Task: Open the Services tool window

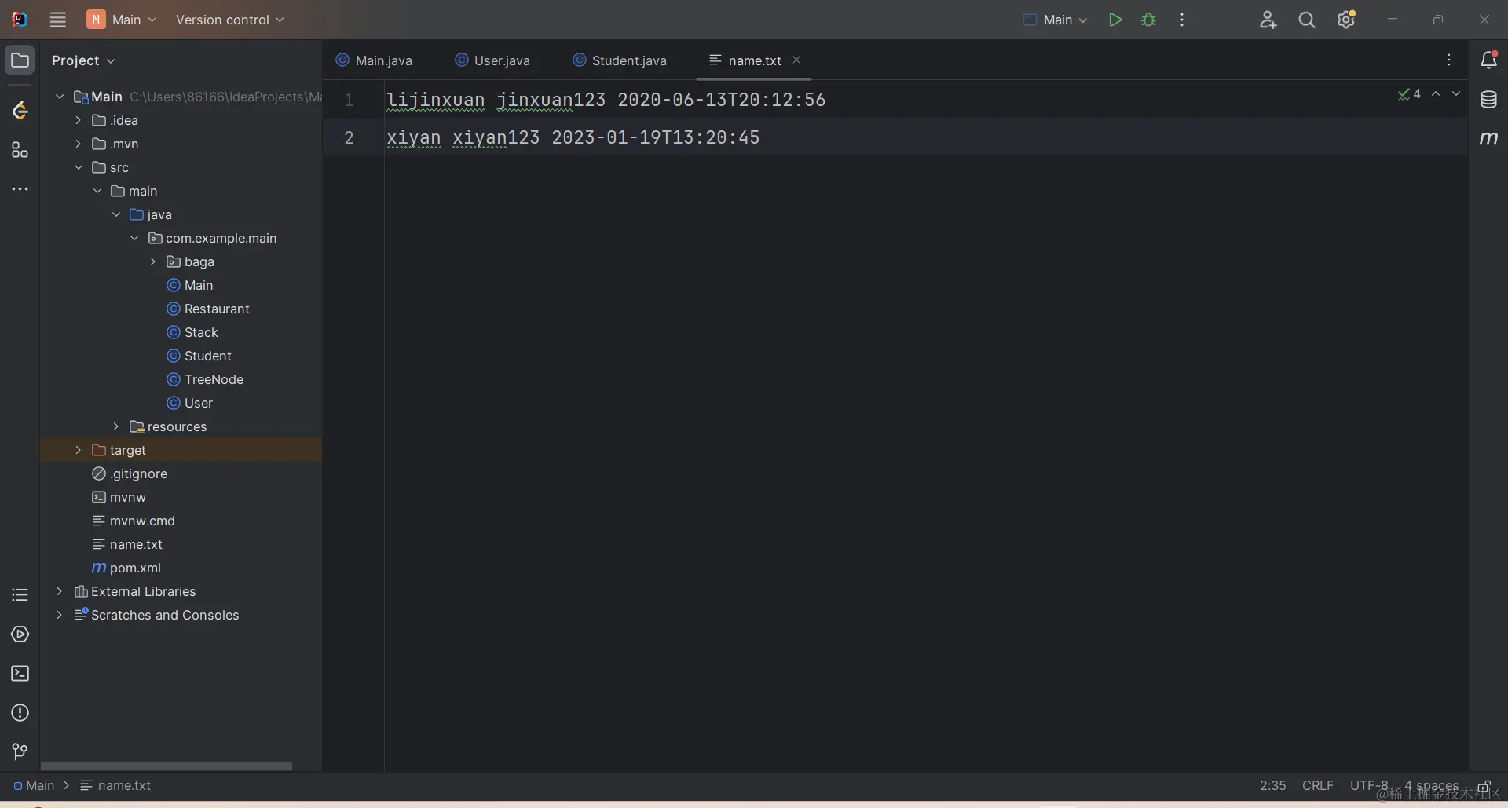Action: [x=20, y=634]
